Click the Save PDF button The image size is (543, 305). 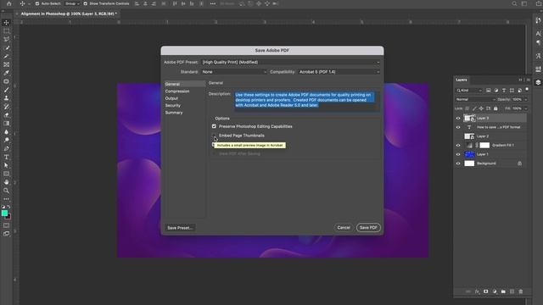point(368,228)
